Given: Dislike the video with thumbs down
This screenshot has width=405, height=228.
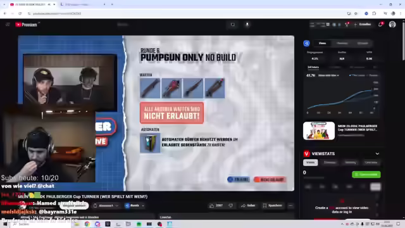Looking at the screenshot, I should pyautogui.click(x=230, y=205).
